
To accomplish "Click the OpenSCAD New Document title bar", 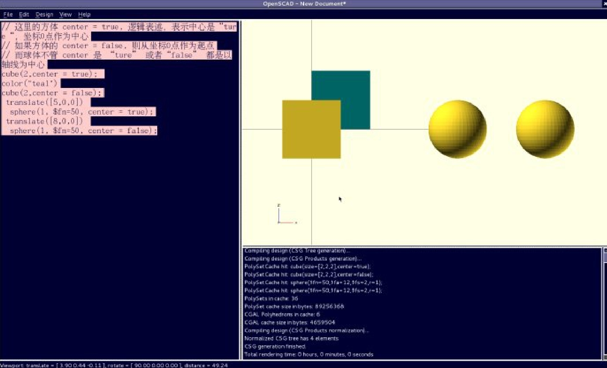I will (x=304, y=4).
